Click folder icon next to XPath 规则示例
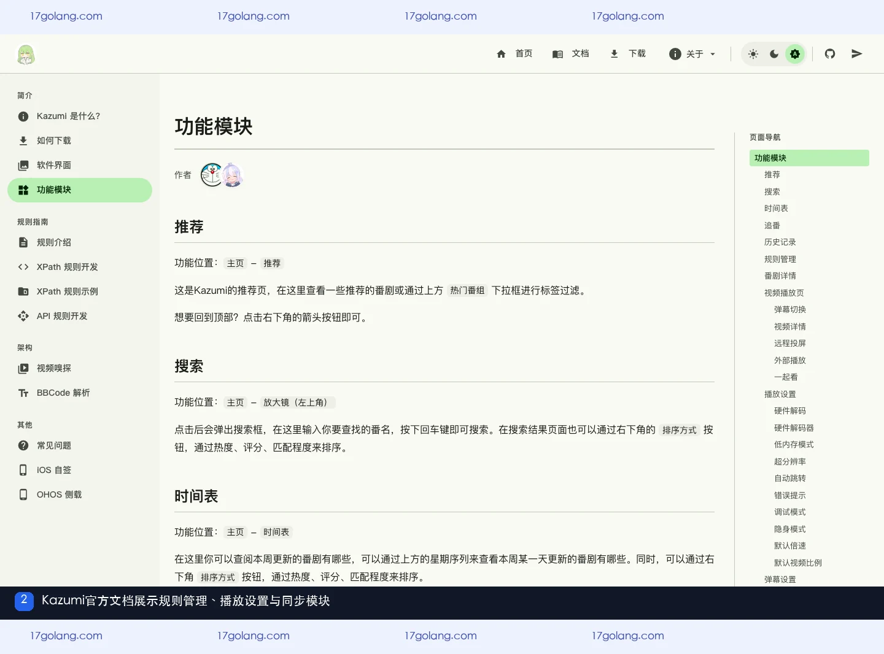884x654 pixels. 23,291
